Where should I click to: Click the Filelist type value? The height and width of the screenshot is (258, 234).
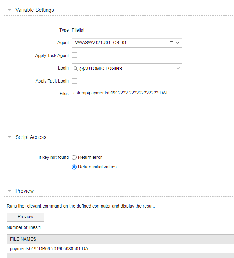pyautogui.click(x=78, y=30)
